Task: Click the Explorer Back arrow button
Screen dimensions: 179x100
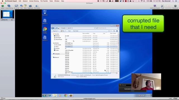Action: click(53, 28)
